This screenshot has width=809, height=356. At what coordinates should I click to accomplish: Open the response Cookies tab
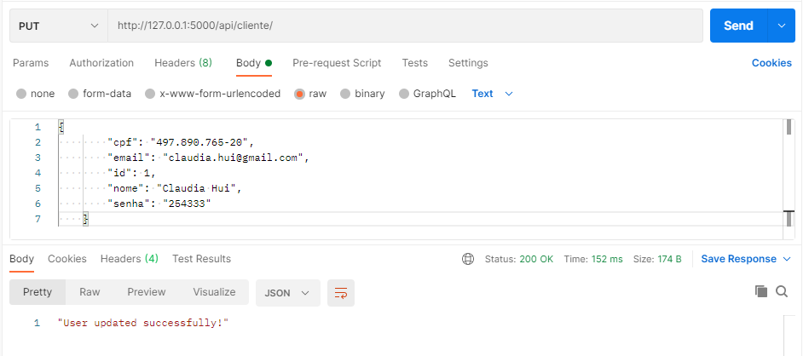coord(67,259)
